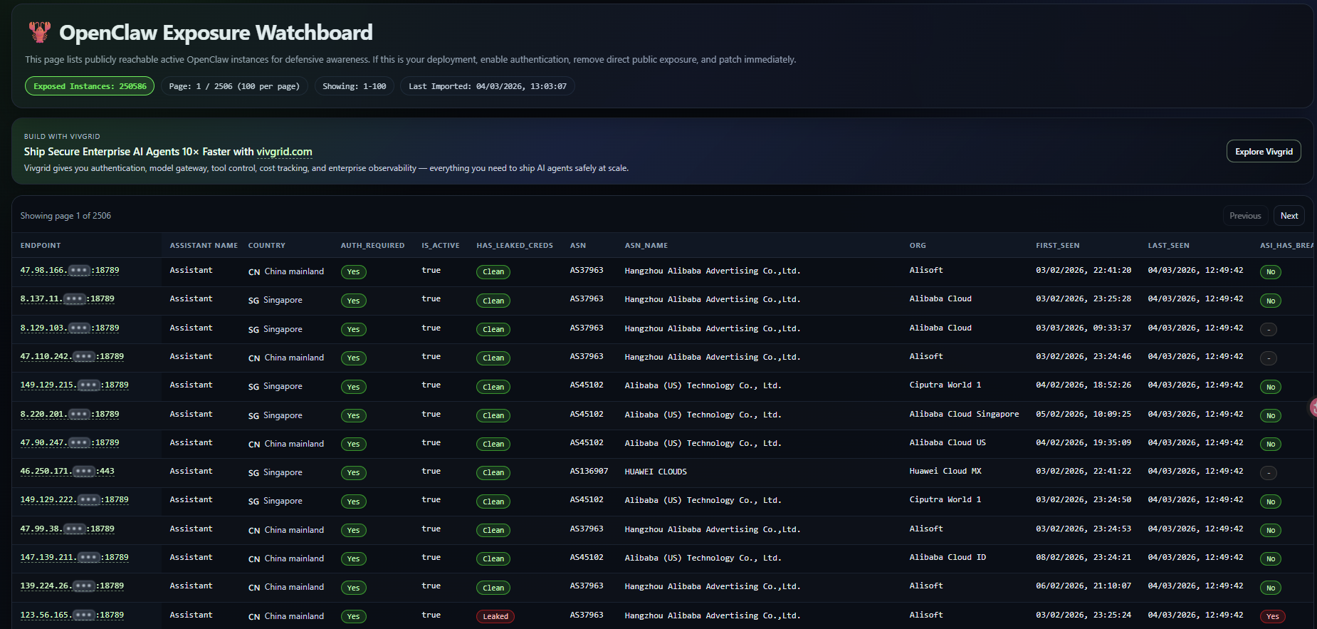This screenshot has height=629, width=1317.
Task: Open endpoint 147.139.211 on port 18789
Action: pyautogui.click(x=74, y=558)
